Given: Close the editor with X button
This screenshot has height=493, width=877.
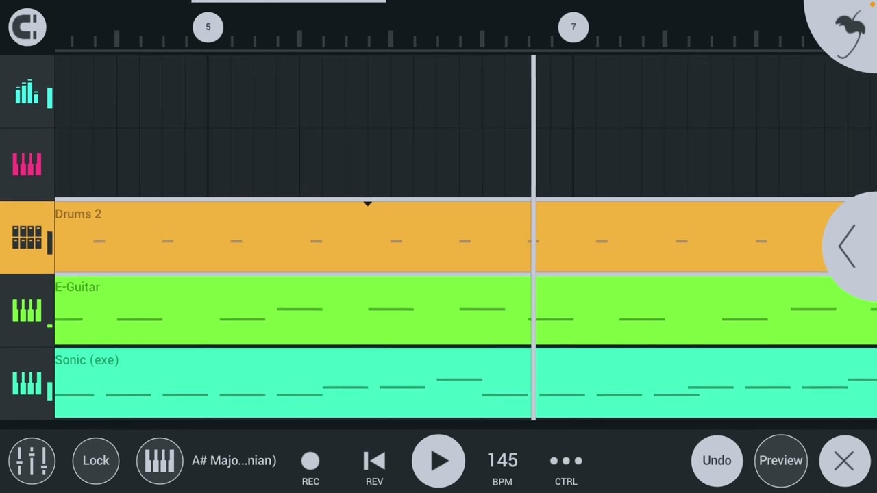Looking at the screenshot, I should coord(844,460).
